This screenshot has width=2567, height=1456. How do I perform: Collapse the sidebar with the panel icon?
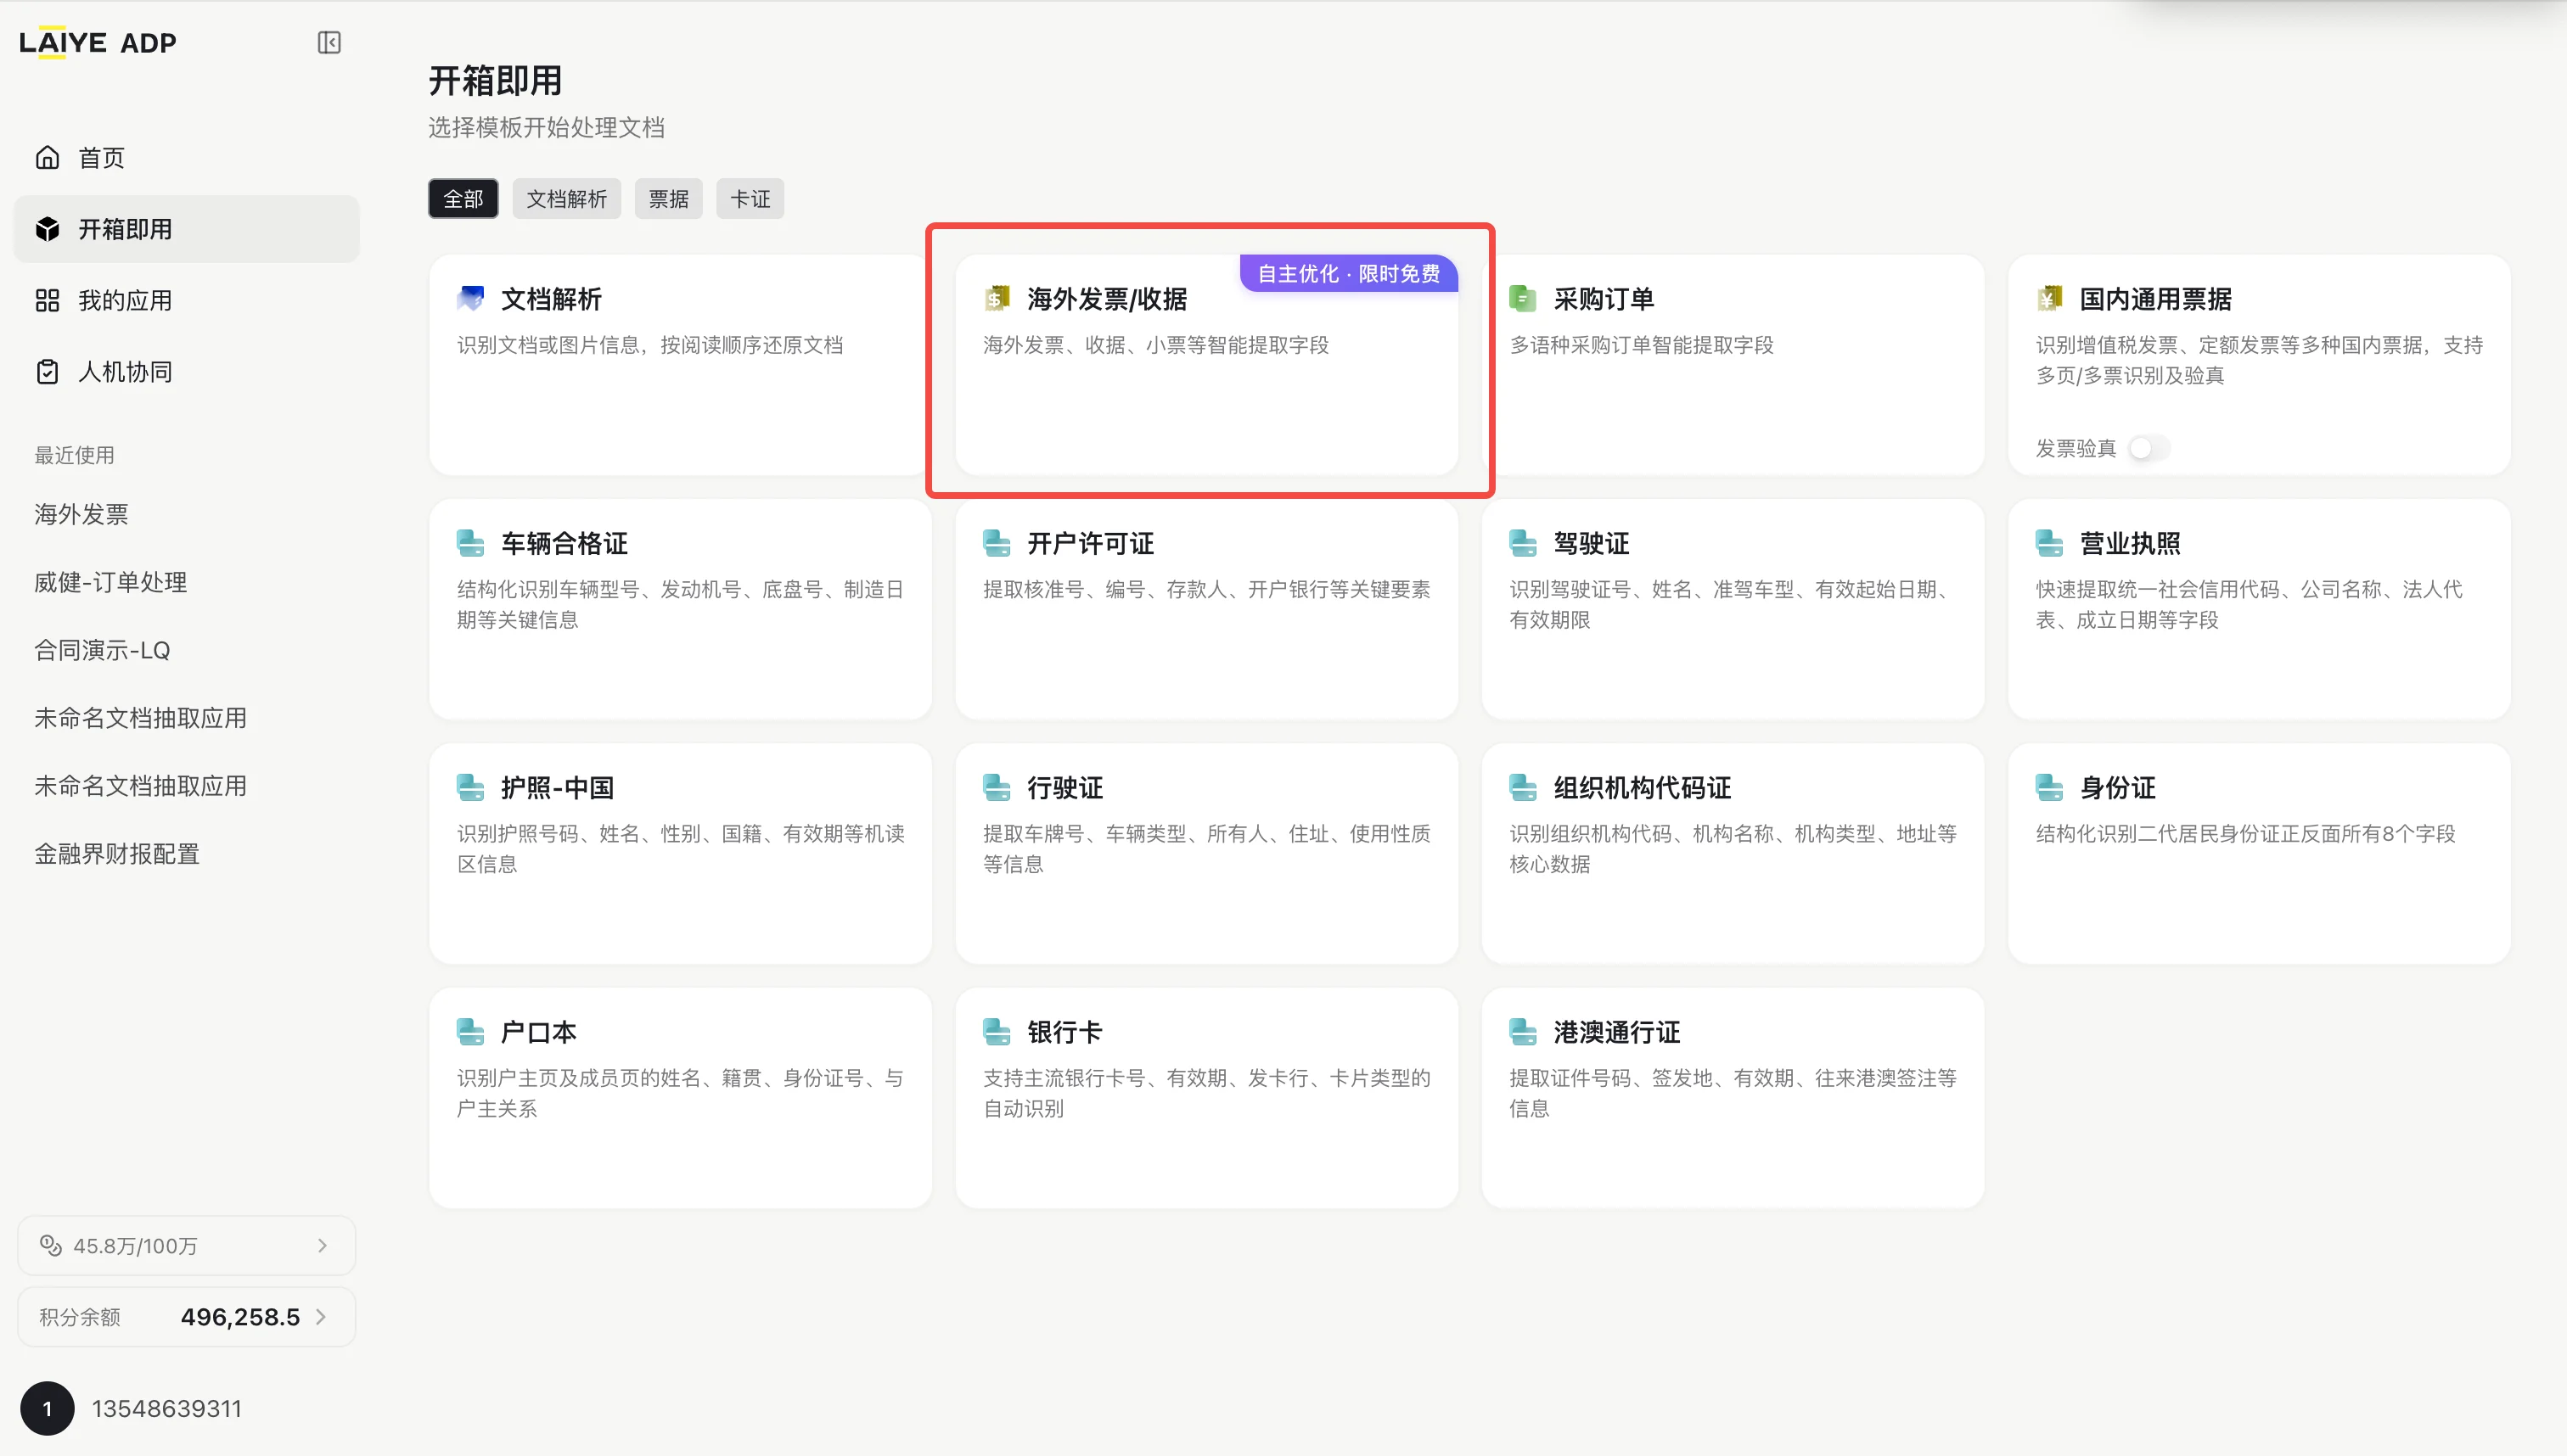pos(329,42)
